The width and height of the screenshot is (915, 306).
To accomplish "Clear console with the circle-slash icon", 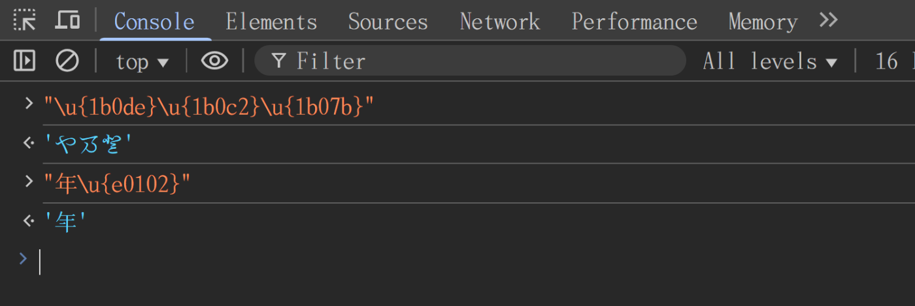I will (x=67, y=61).
